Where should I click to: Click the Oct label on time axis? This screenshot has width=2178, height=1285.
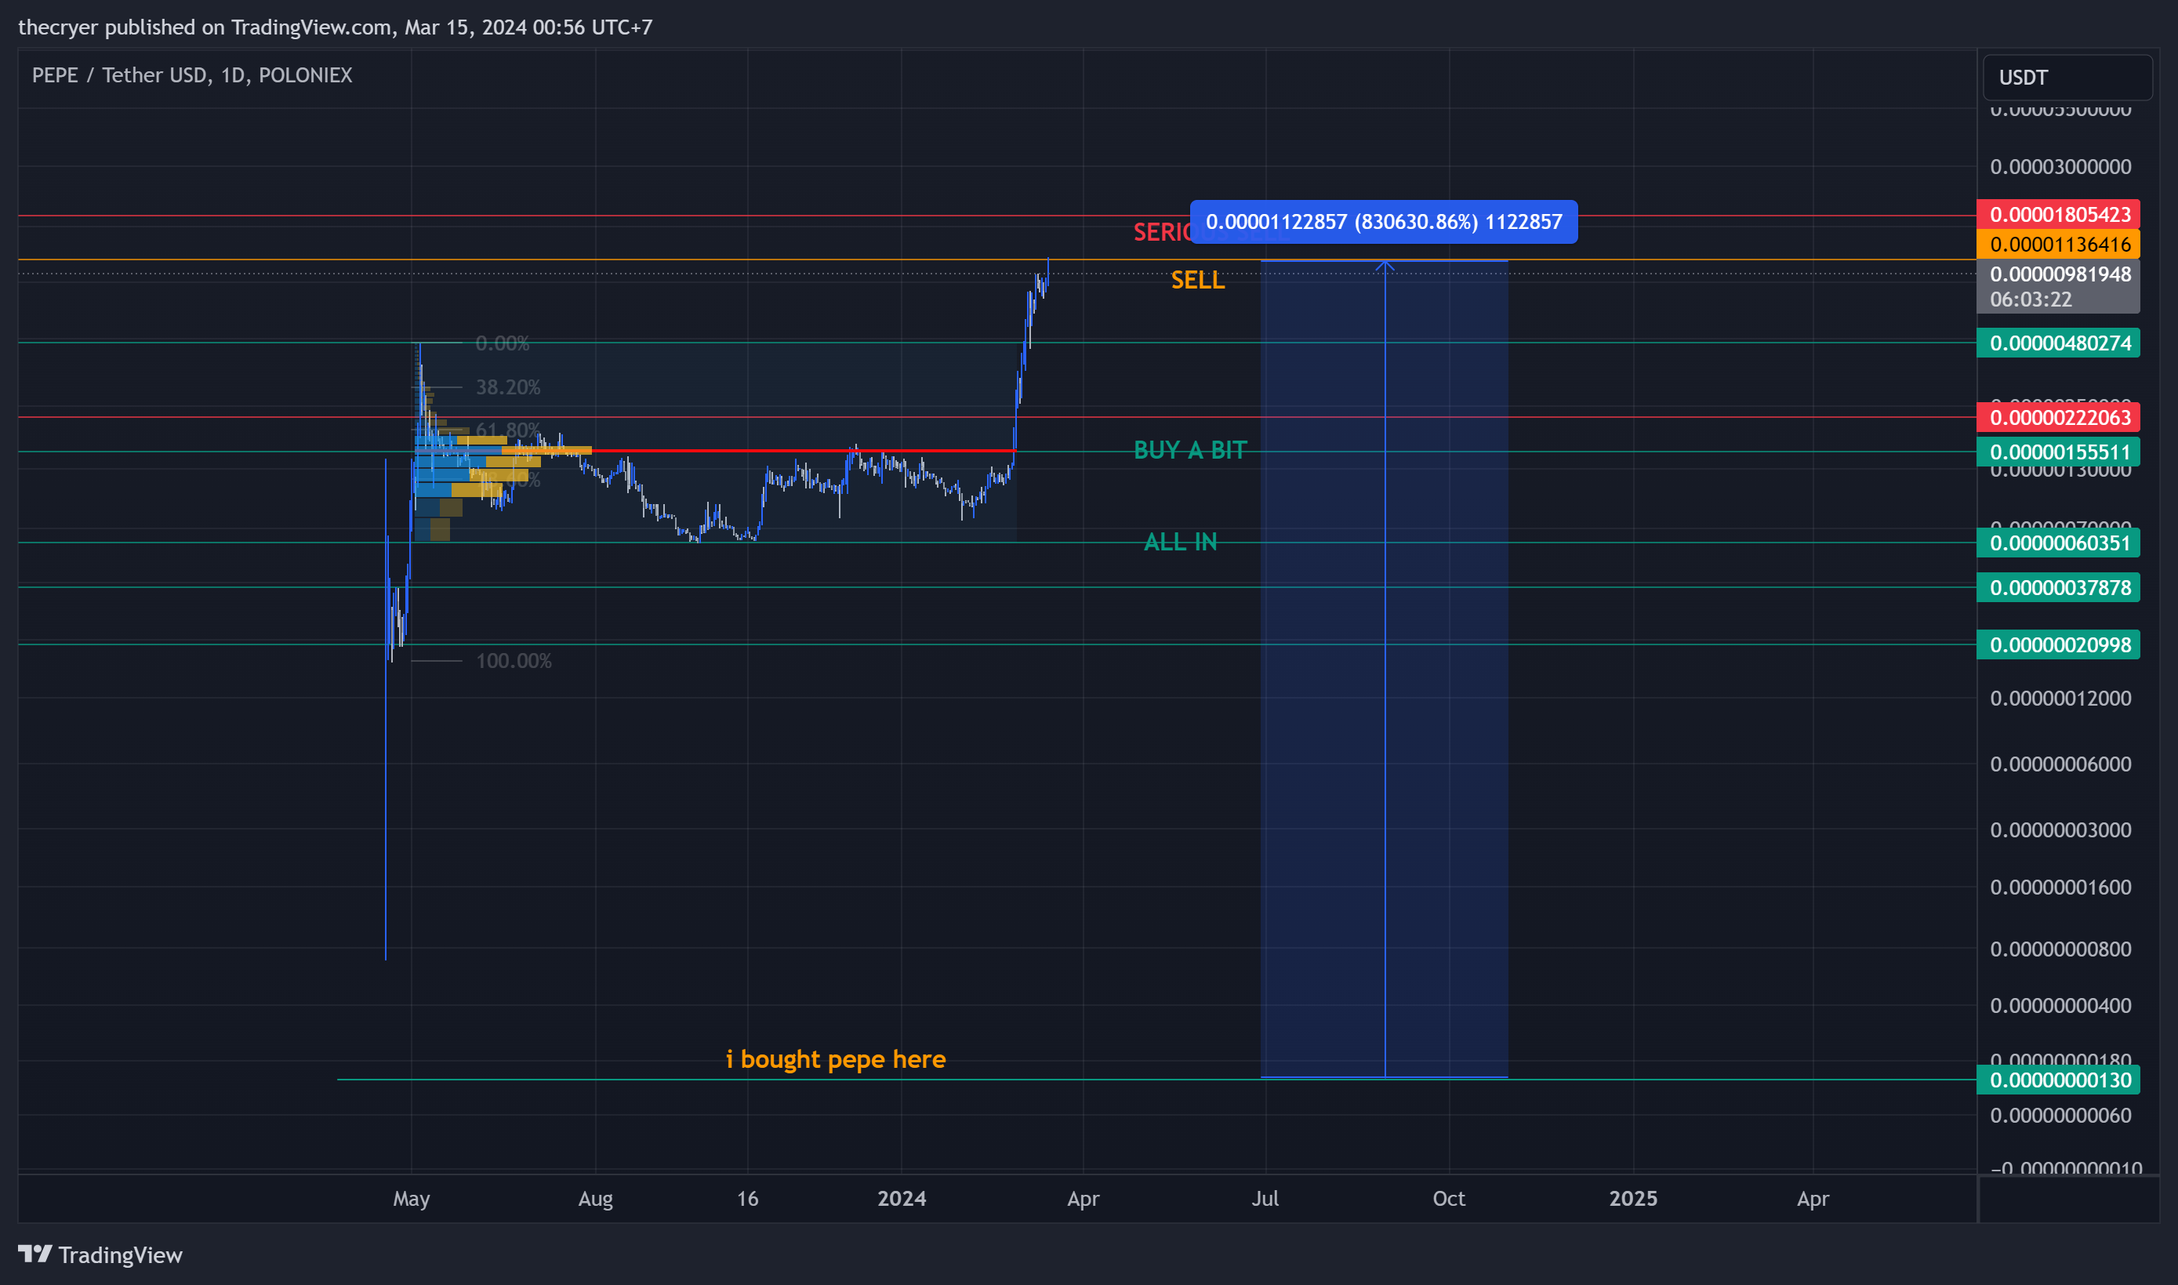(x=1448, y=1199)
